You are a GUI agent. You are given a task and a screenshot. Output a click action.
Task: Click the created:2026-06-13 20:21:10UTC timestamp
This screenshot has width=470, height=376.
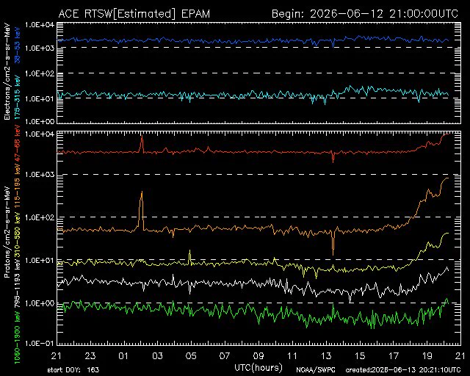point(403,370)
